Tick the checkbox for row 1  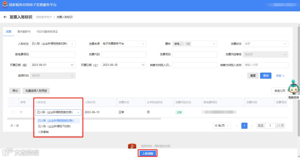[13, 112]
